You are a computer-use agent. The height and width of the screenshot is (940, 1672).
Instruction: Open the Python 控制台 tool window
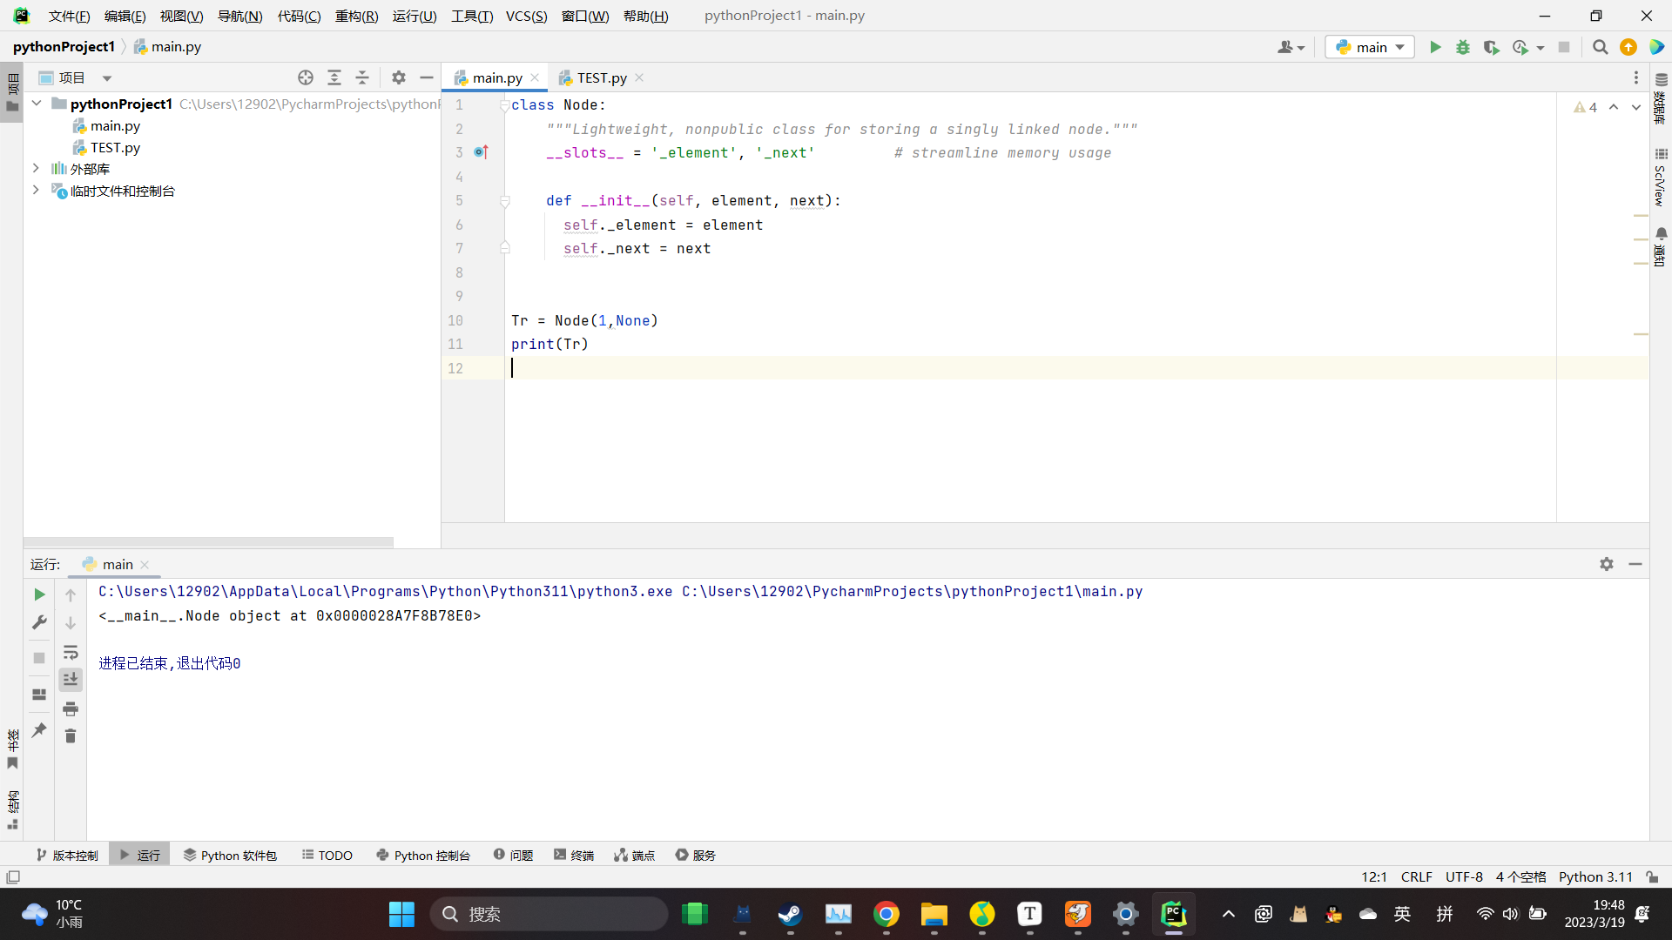[423, 856]
